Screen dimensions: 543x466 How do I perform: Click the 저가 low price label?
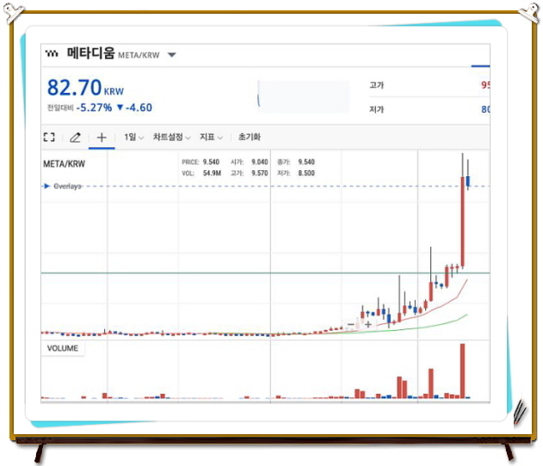377,109
